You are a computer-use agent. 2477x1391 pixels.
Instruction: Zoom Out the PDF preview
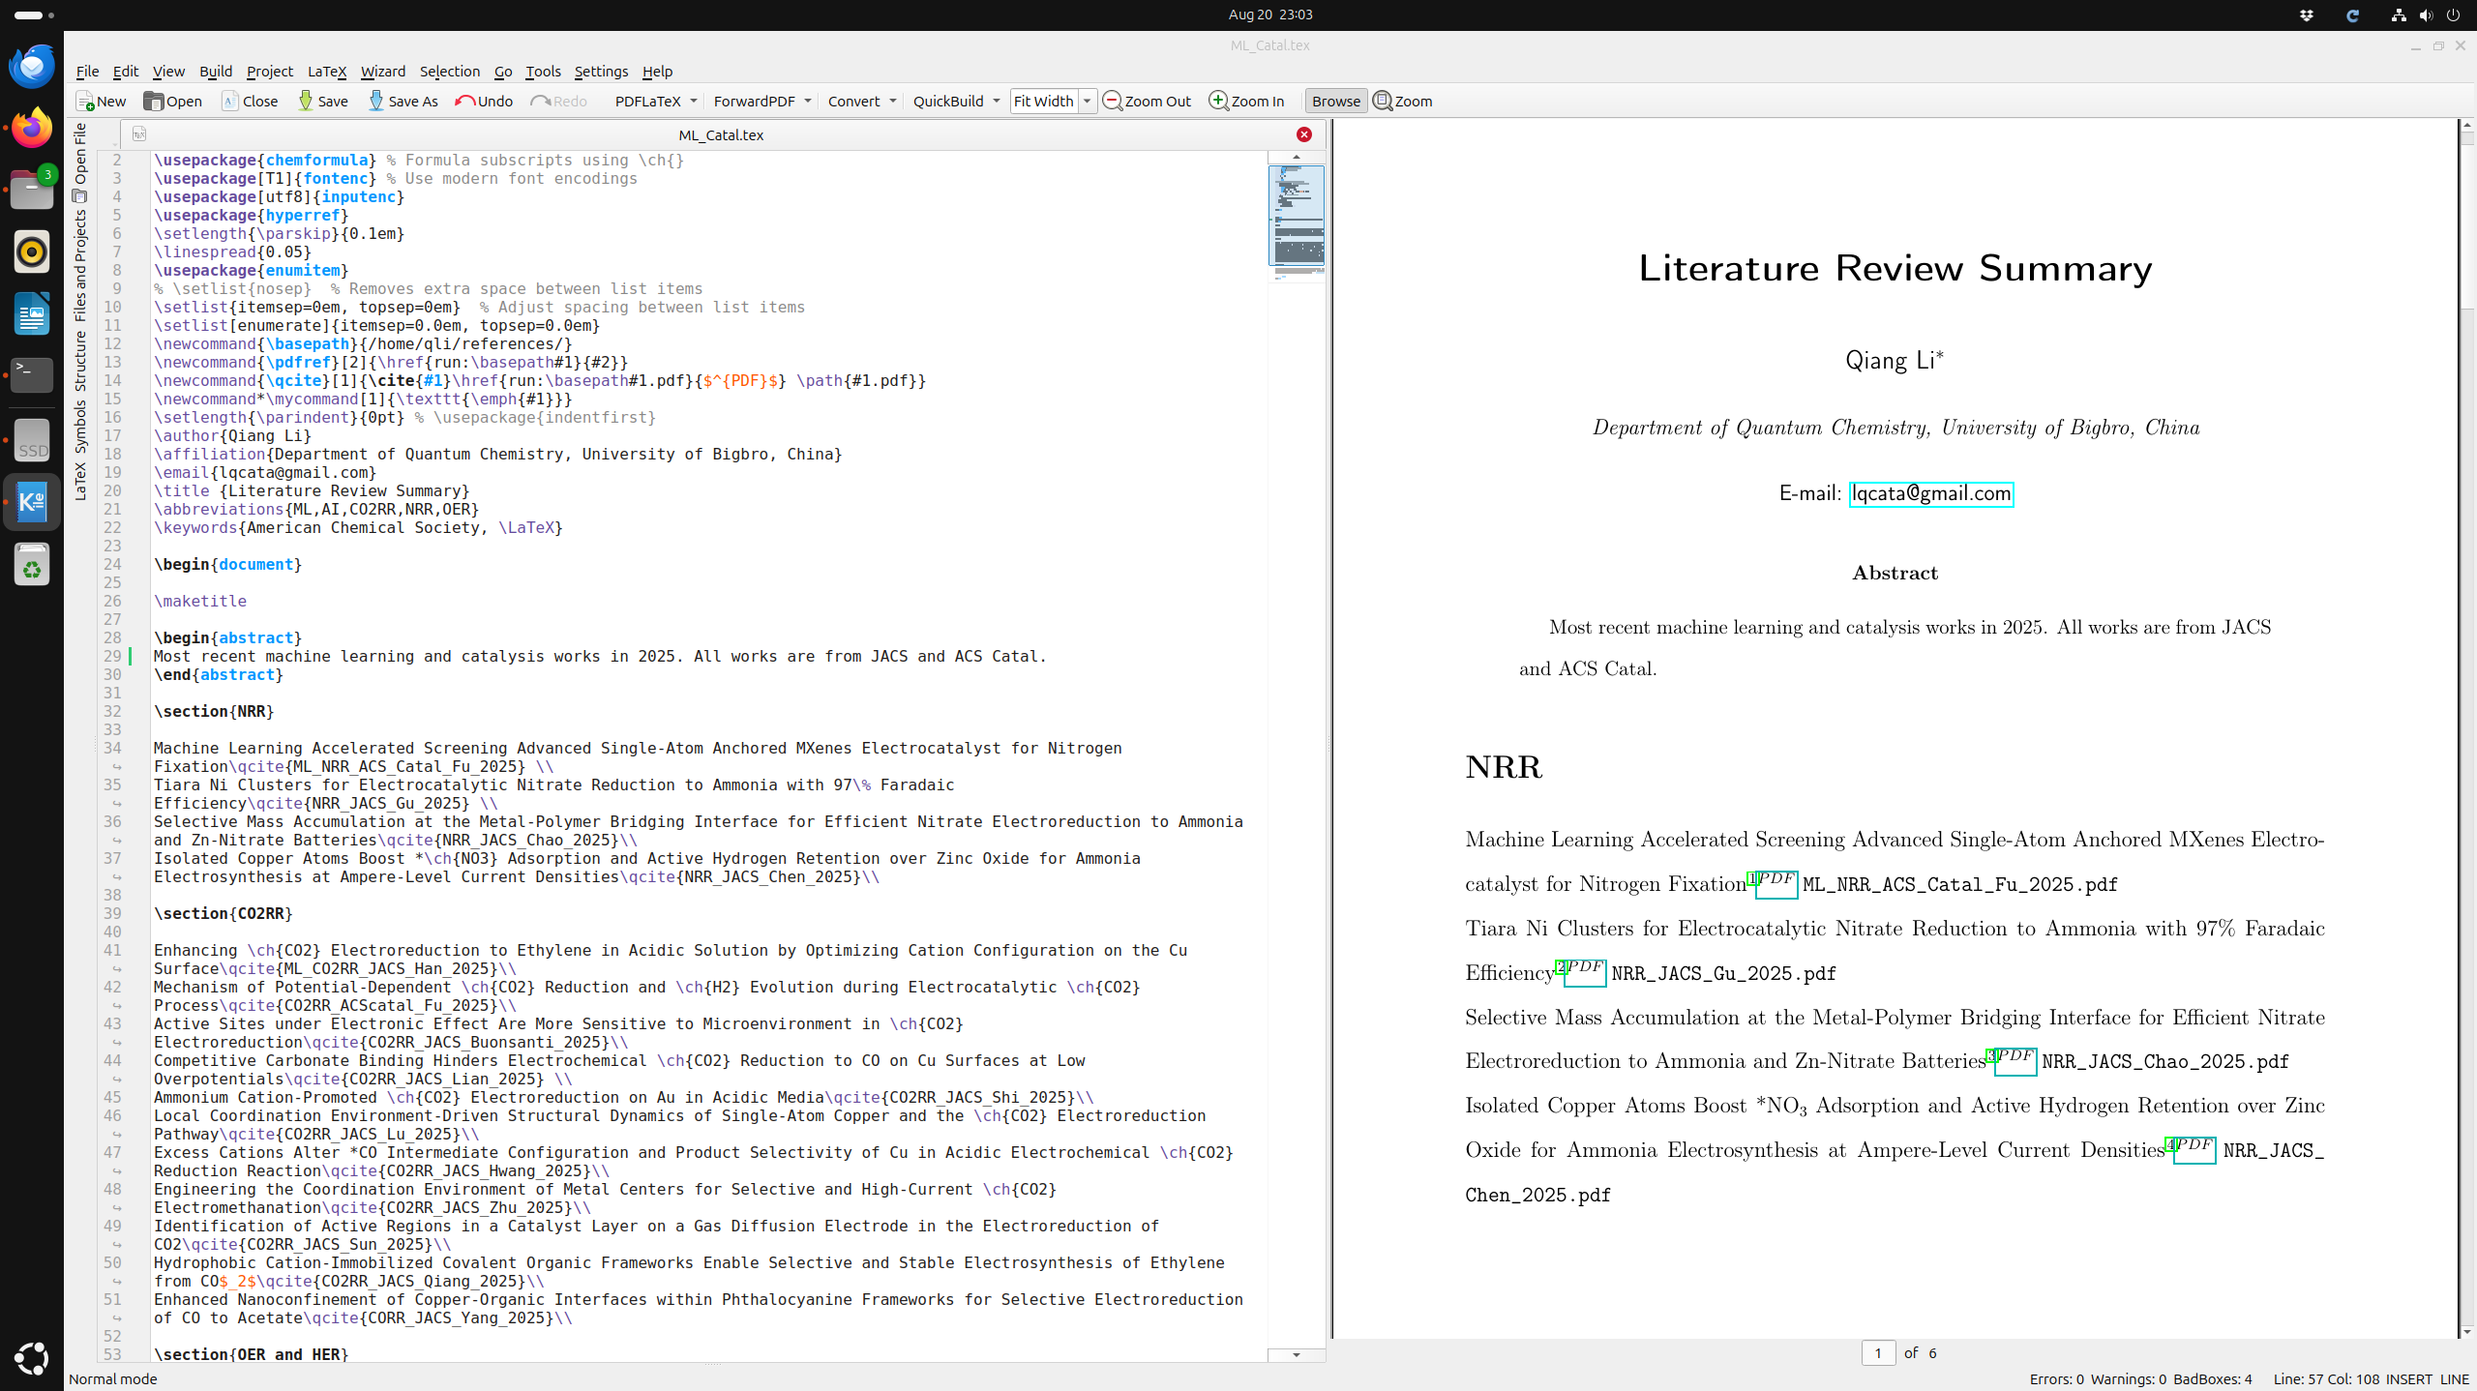coord(1147,101)
